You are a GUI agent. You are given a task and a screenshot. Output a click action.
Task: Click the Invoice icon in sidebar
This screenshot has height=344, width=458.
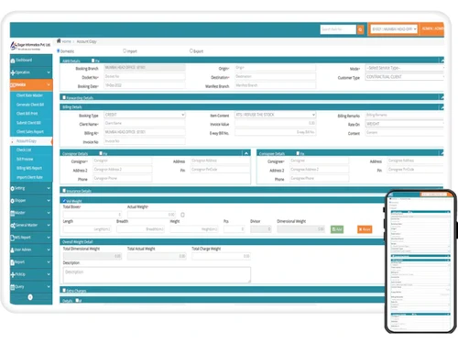(13, 85)
